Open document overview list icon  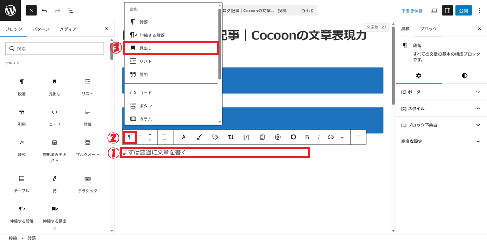point(70,11)
